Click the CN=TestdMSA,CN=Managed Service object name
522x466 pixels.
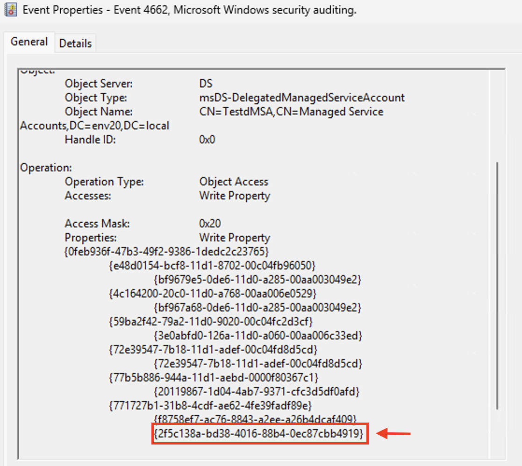pyautogui.click(x=291, y=112)
